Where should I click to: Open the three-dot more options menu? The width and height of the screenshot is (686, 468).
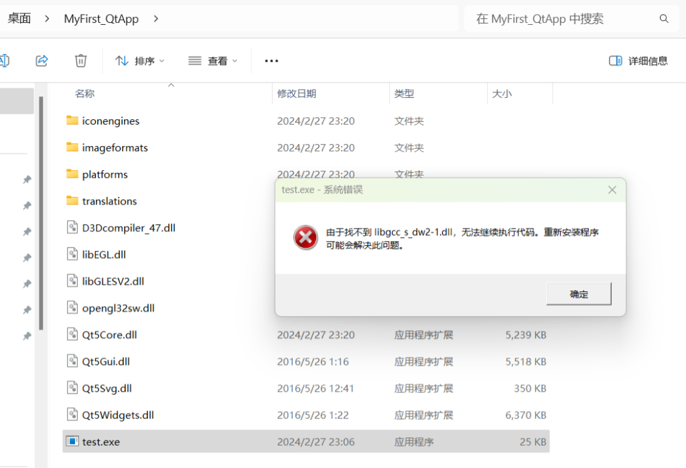(x=271, y=61)
